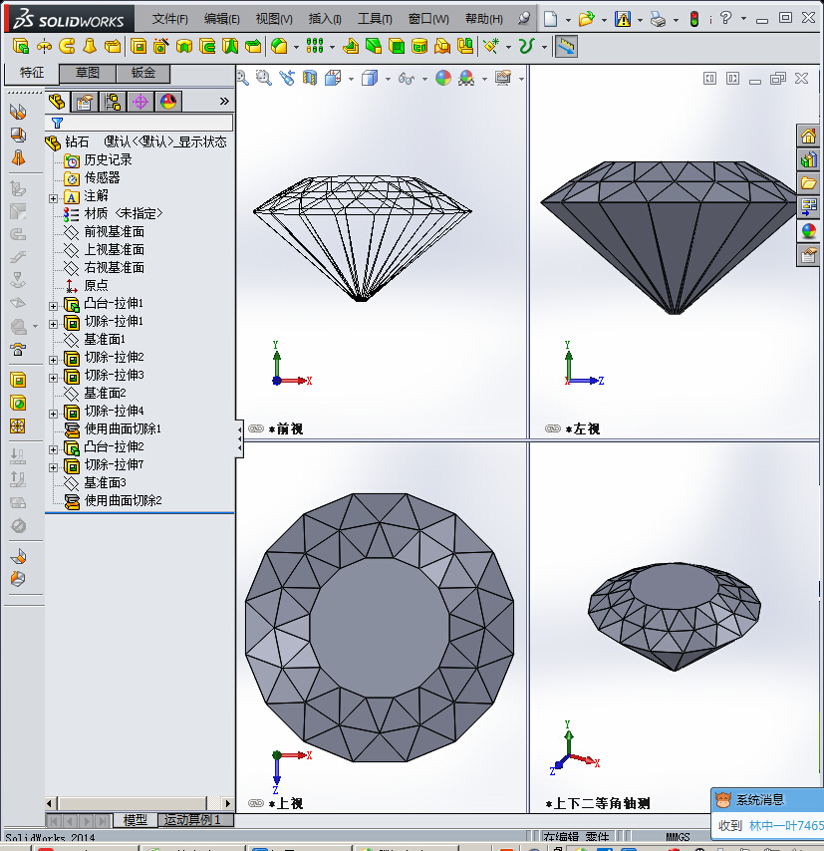The image size is (824, 851).
Task: Select 原点 in the feature tree
Action: click(96, 285)
